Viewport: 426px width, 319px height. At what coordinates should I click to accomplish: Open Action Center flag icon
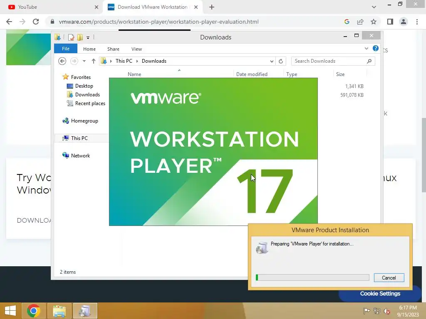click(367, 311)
